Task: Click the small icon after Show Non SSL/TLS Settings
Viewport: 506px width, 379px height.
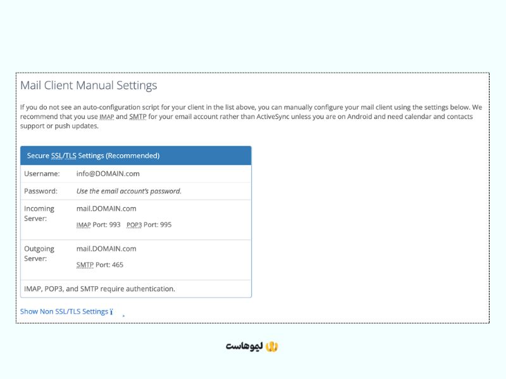Action: click(x=112, y=312)
